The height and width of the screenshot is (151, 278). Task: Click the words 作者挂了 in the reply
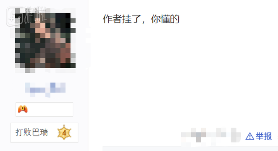click(122, 19)
